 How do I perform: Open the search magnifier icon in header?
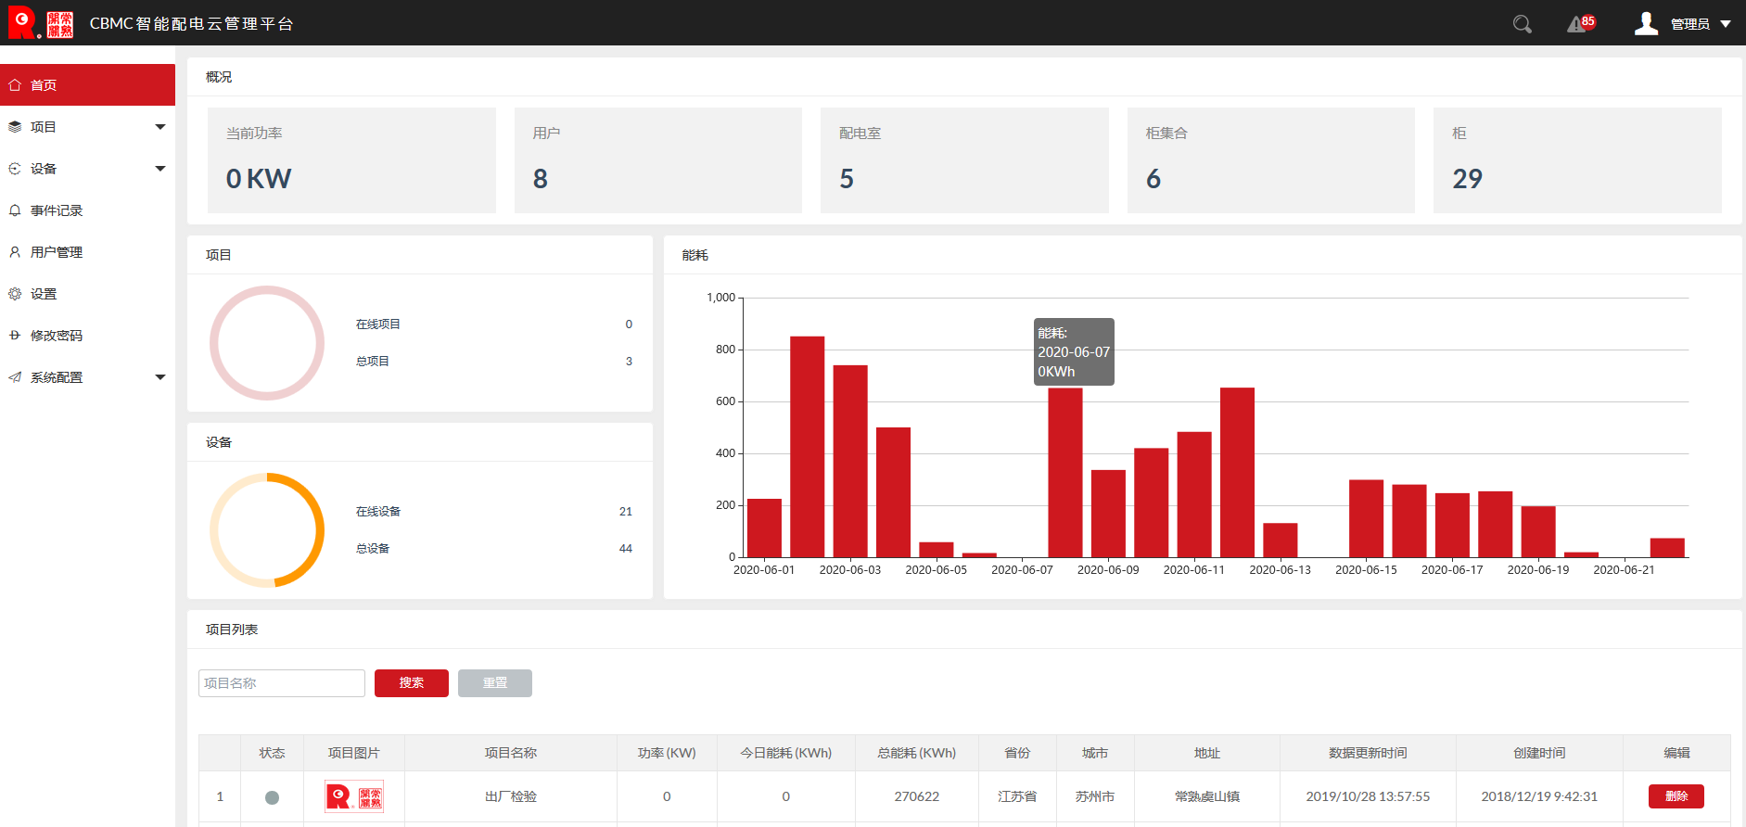click(x=1522, y=24)
